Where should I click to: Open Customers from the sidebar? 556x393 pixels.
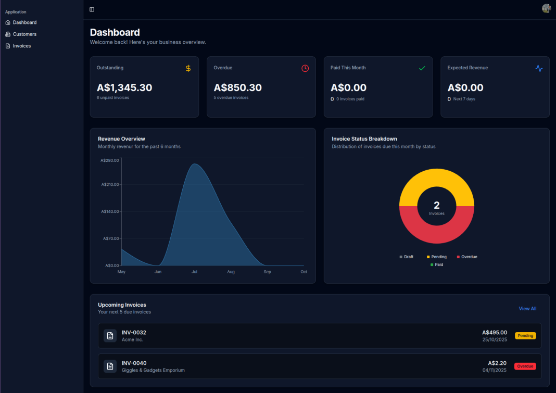[x=24, y=34]
